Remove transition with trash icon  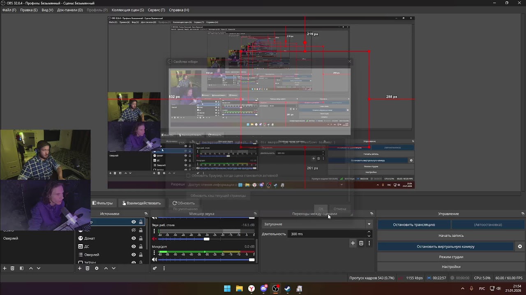[x=361, y=243]
